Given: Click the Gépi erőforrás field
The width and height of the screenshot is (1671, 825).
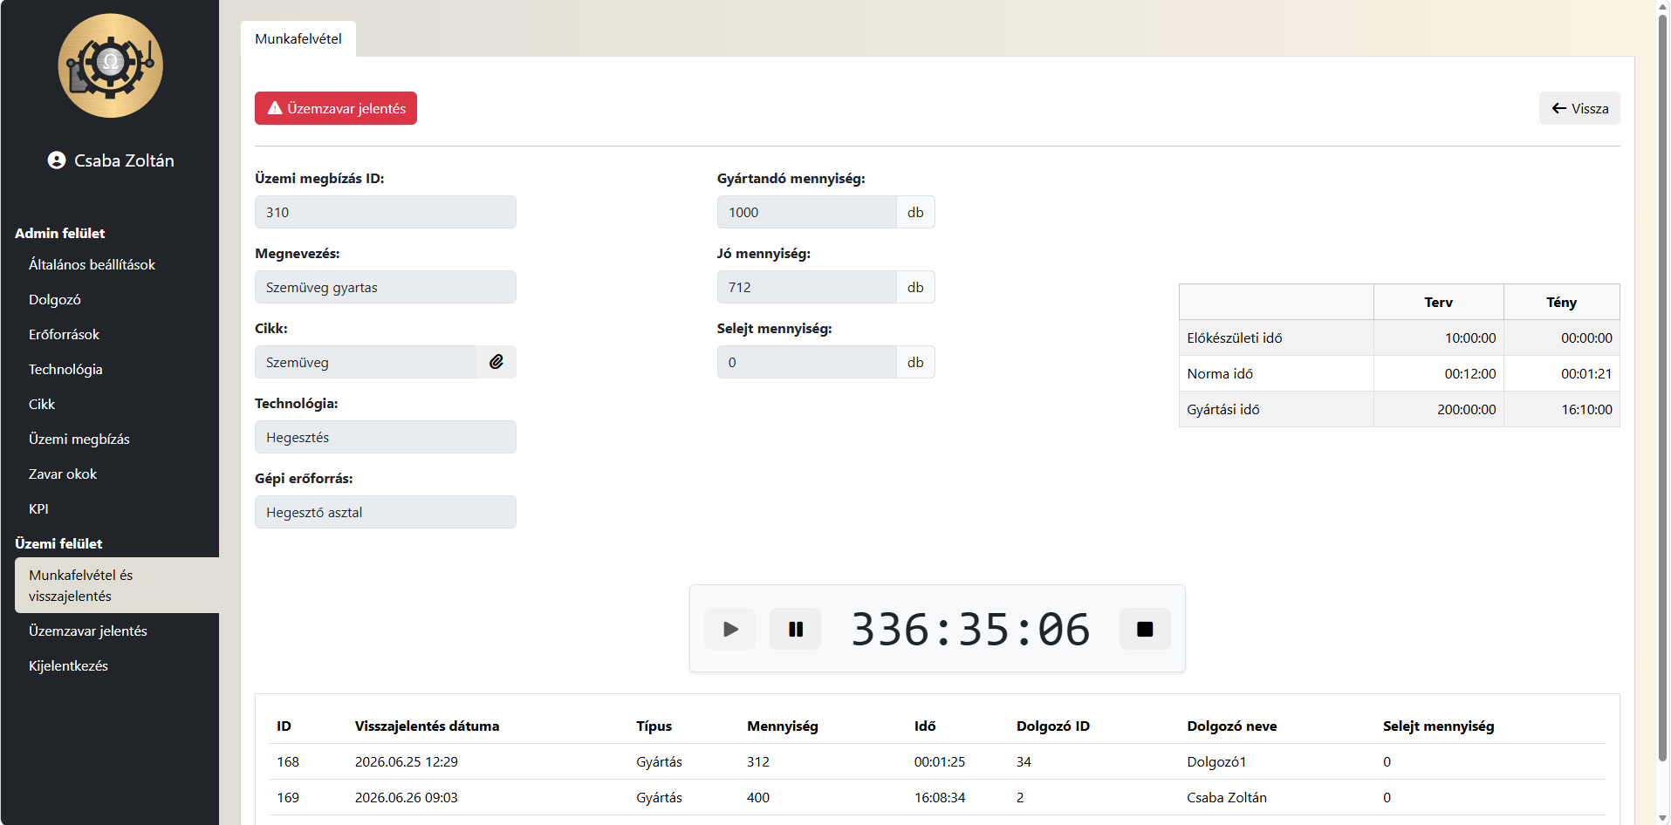Looking at the screenshot, I should (386, 512).
